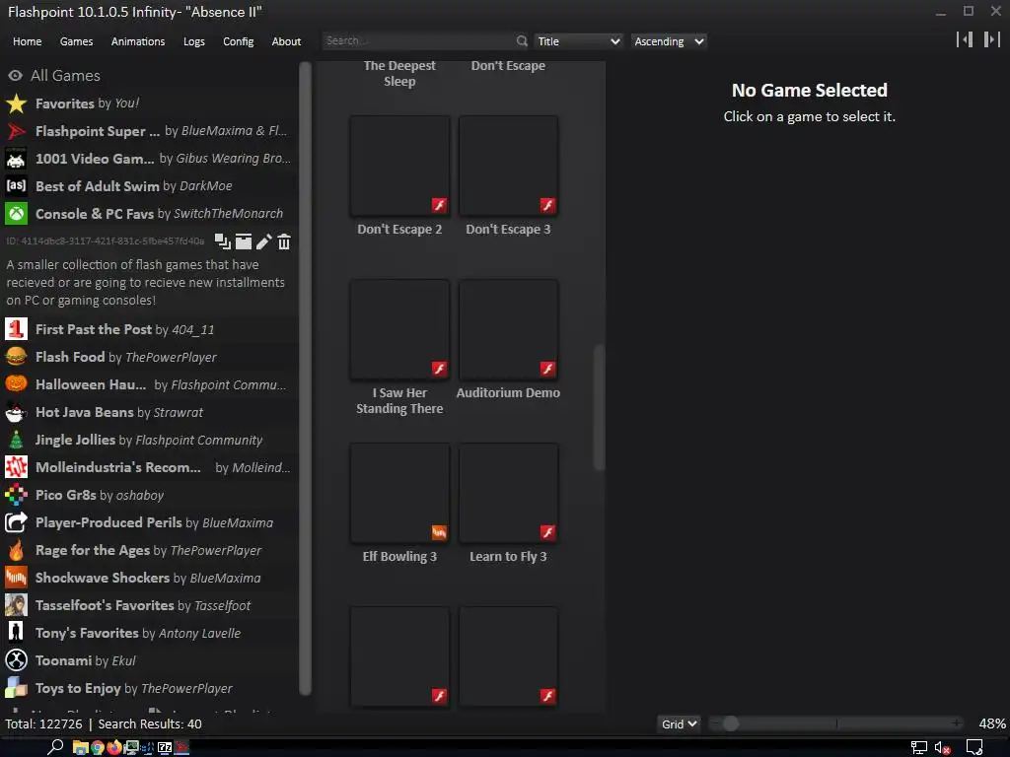Screen dimensions: 1010x757
Task: Click the Molleindustria red logo icon
Action: point(16,467)
